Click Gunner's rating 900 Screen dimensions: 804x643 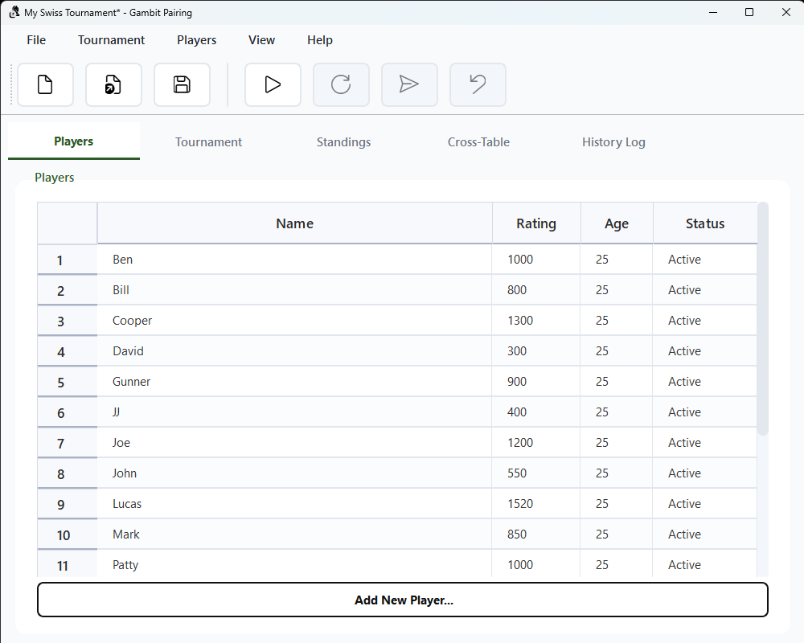point(517,382)
